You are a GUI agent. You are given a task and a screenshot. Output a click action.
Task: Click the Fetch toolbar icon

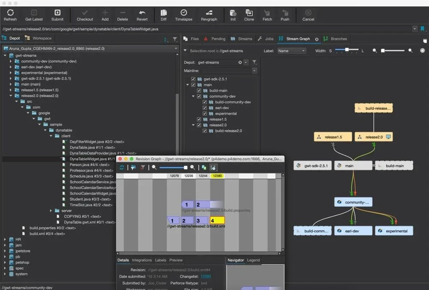267,15
